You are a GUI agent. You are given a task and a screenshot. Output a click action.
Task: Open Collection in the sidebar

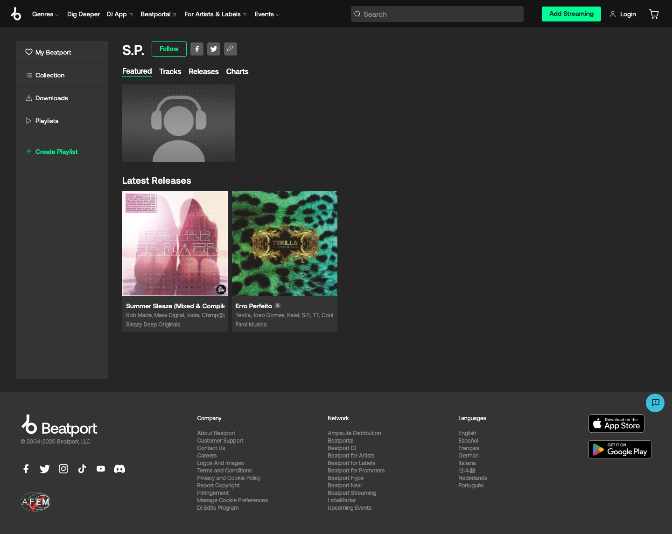coord(62,75)
